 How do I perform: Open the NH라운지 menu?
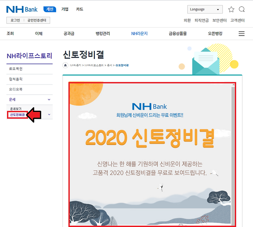pos(140,33)
